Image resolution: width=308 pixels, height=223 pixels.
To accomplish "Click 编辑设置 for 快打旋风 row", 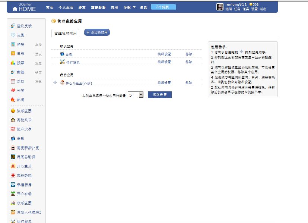I will 164,62.
